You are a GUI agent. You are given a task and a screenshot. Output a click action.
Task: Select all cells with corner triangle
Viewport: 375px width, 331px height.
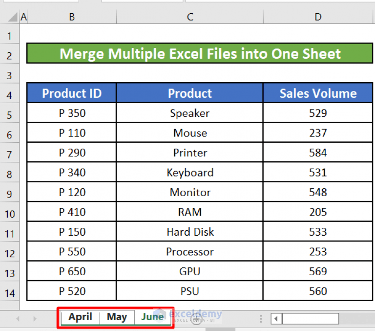point(13,17)
